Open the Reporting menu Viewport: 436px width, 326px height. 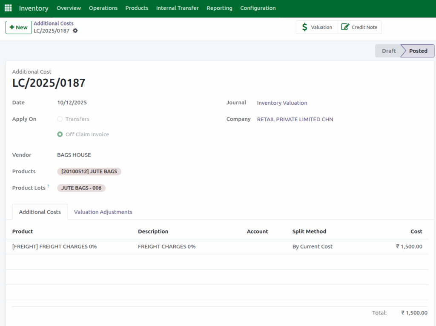(219, 8)
